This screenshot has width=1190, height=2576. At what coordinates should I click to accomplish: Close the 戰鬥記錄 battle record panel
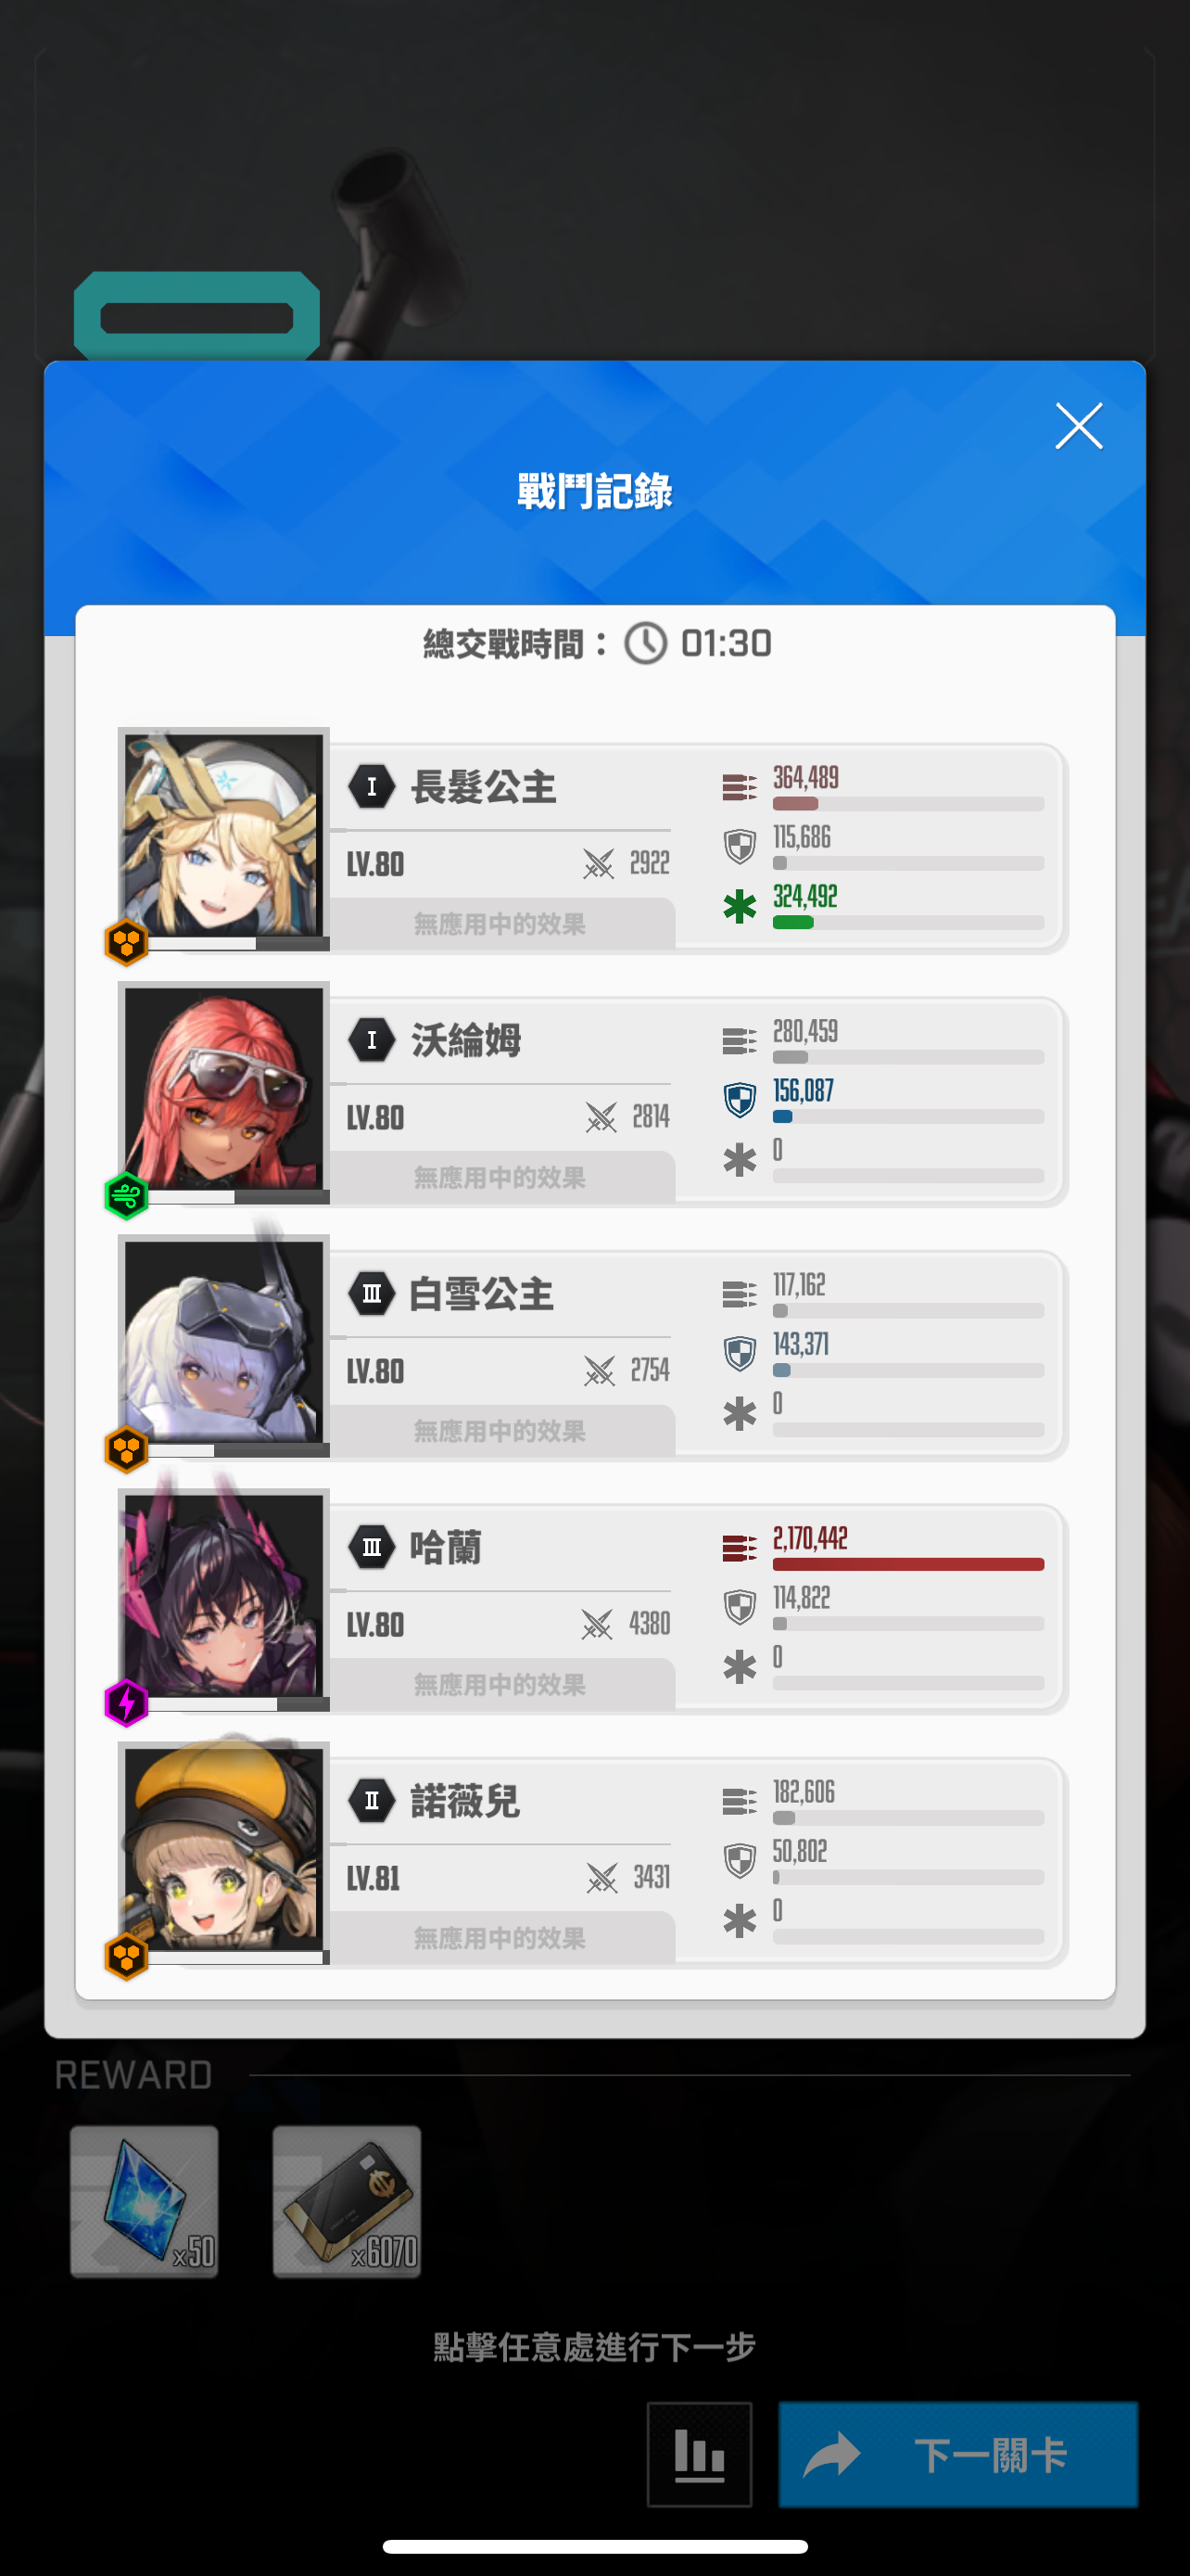[x=1078, y=427]
